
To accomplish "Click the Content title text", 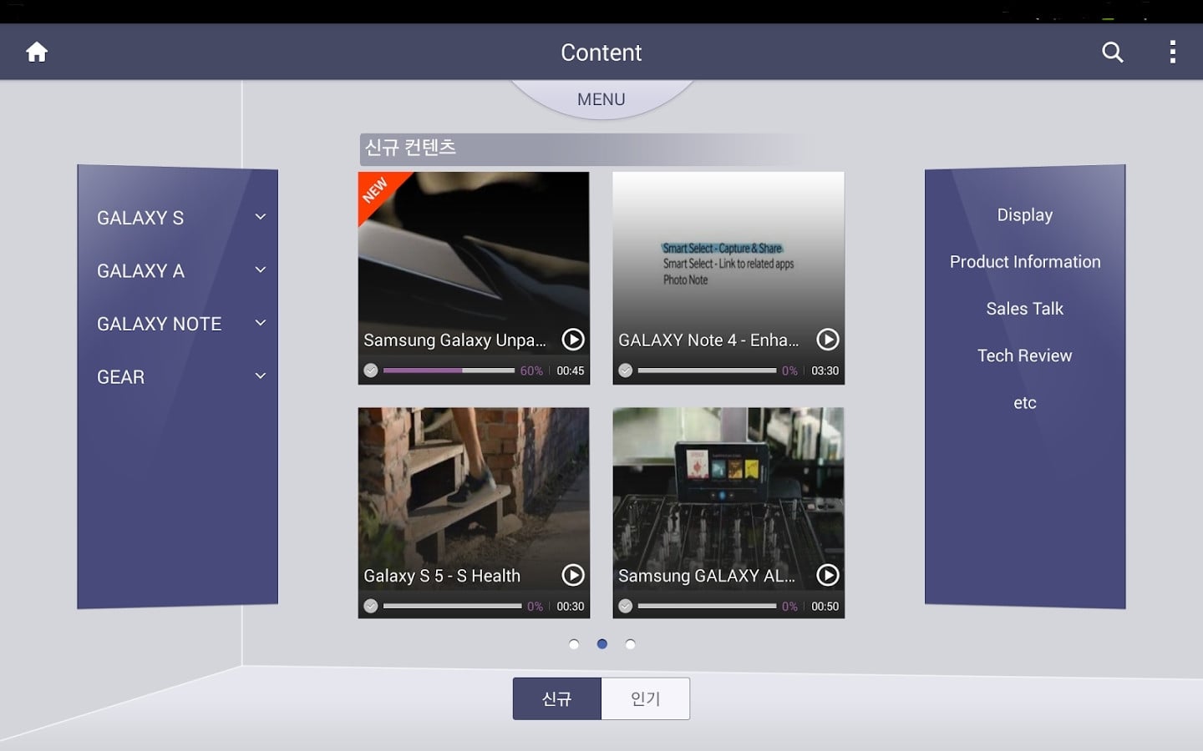I will coord(601,53).
